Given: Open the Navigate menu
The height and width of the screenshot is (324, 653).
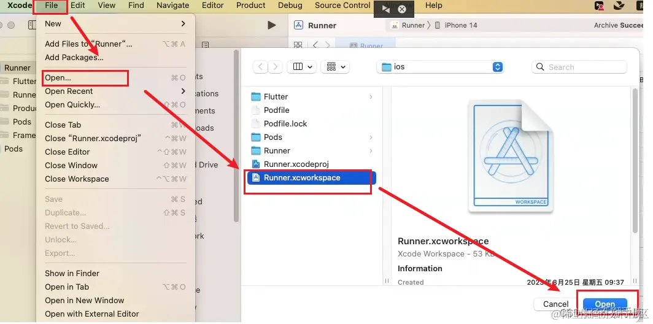Looking at the screenshot, I should point(173,6).
